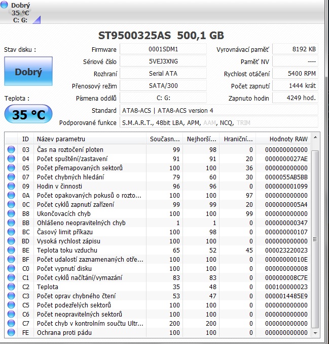Select row text Ohlášeno neopravitelných chyb

tap(81, 223)
